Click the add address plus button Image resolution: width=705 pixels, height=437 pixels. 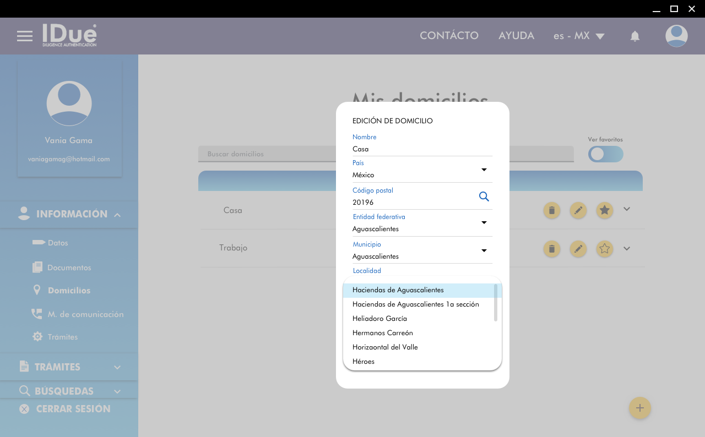(639, 408)
